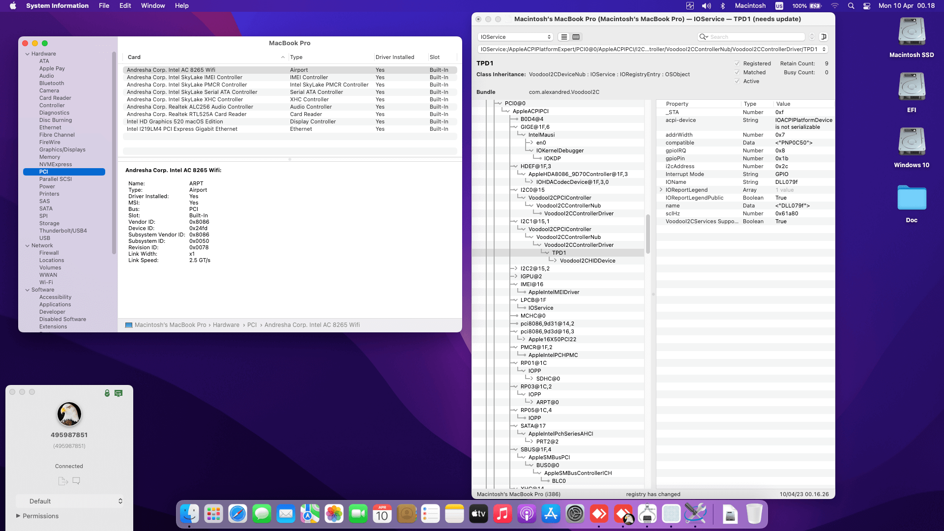Toggle the inspector sidebar button
Viewport: 944px width, 531px height.
[824, 37]
